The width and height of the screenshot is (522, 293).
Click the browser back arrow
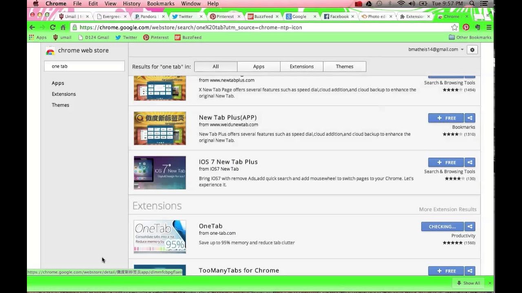pos(32,27)
